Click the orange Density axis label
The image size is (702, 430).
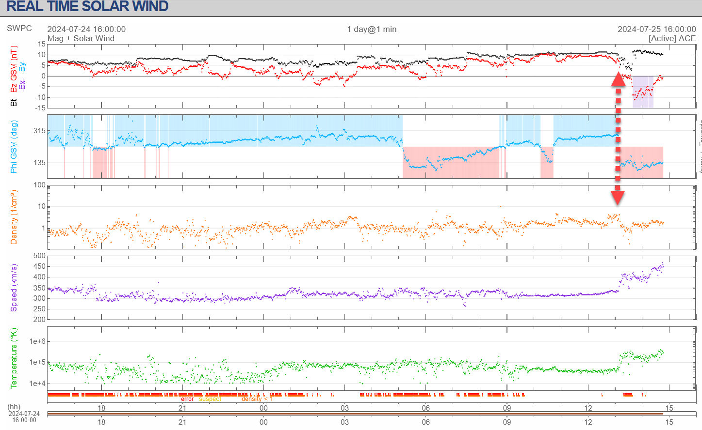coord(14,217)
